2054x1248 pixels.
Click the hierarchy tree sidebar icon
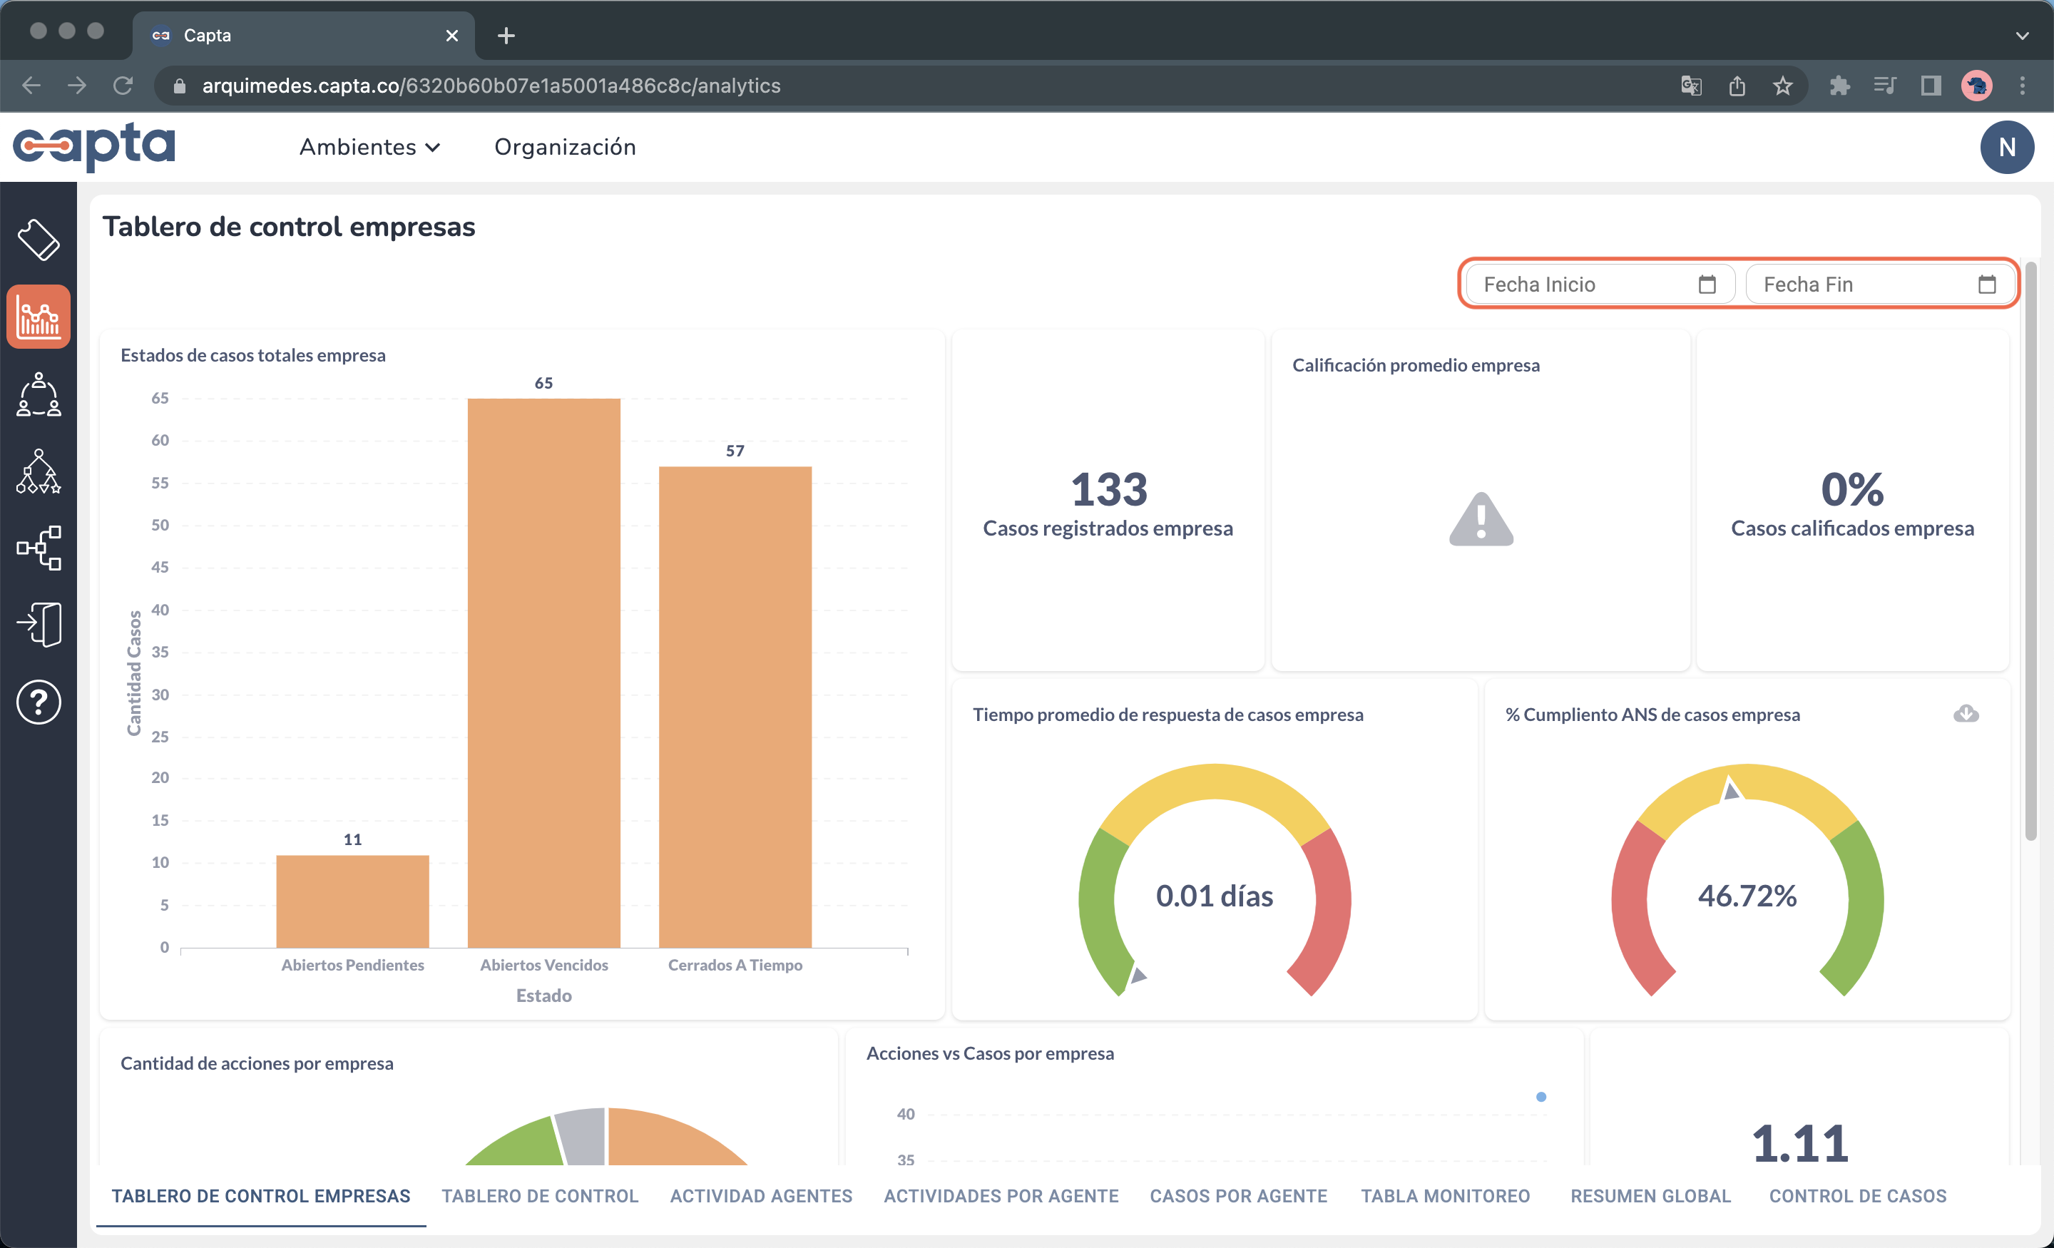tap(39, 471)
